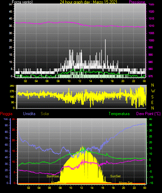Click the '24 hour graph day : Marzo 15 2021' title
This screenshot has height=193, width=162.
(89, 2)
